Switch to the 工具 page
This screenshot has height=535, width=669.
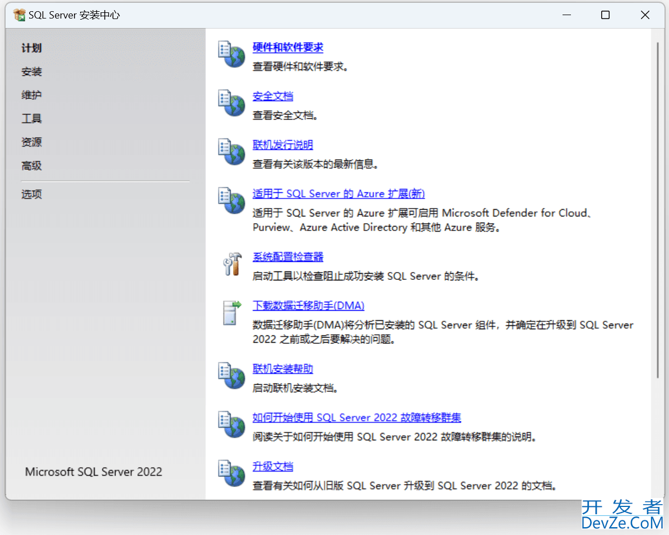(x=31, y=118)
